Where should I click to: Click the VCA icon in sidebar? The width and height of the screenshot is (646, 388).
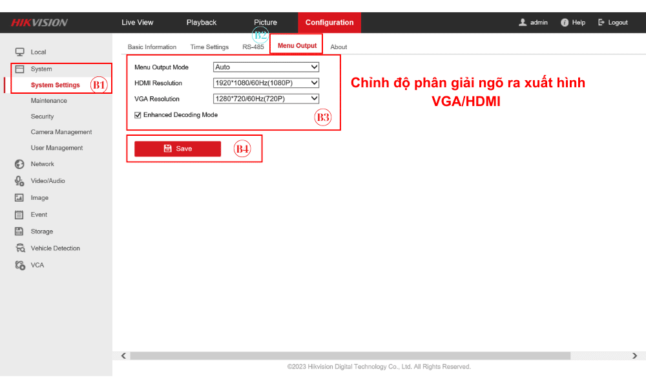tap(19, 265)
